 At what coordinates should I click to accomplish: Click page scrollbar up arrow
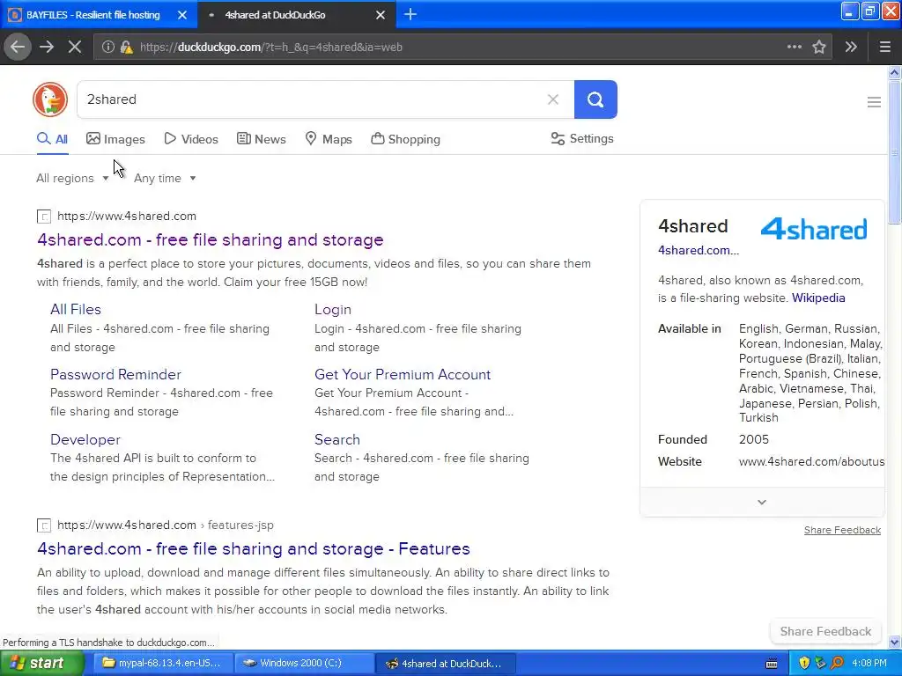coord(894,72)
